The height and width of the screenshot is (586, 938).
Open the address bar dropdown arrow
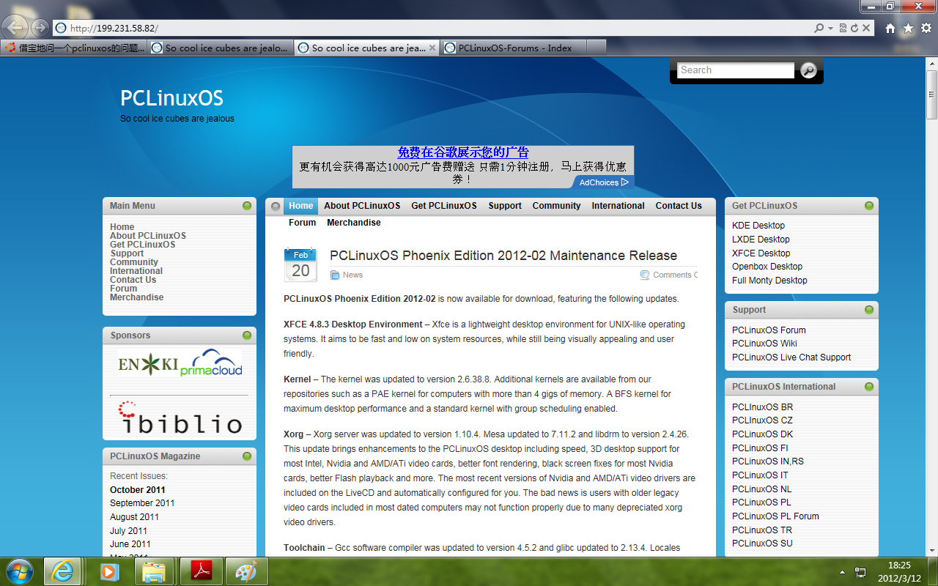pyautogui.click(x=830, y=29)
